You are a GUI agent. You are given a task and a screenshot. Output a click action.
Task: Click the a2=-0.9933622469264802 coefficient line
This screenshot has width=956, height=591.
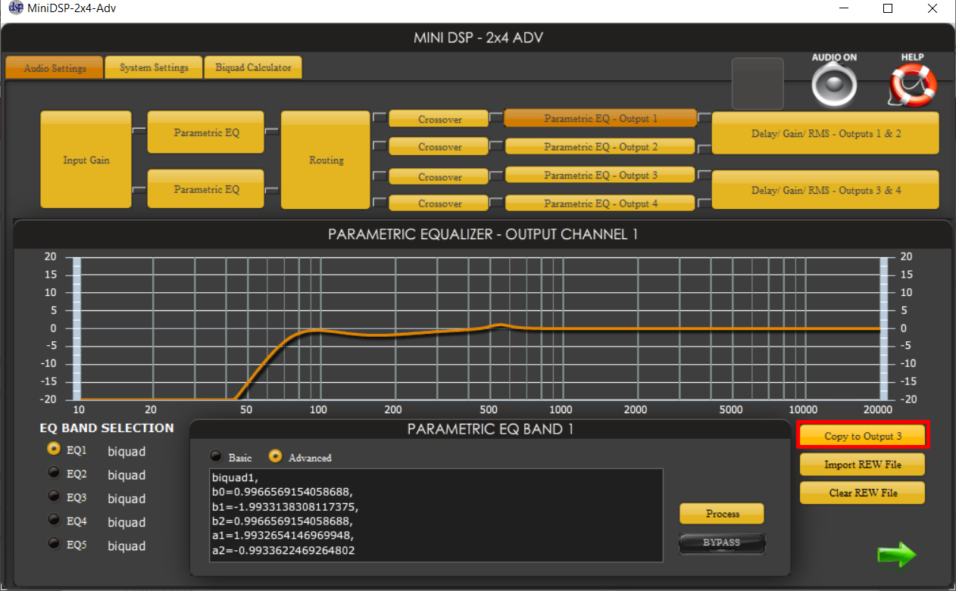pyautogui.click(x=284, y=550)
